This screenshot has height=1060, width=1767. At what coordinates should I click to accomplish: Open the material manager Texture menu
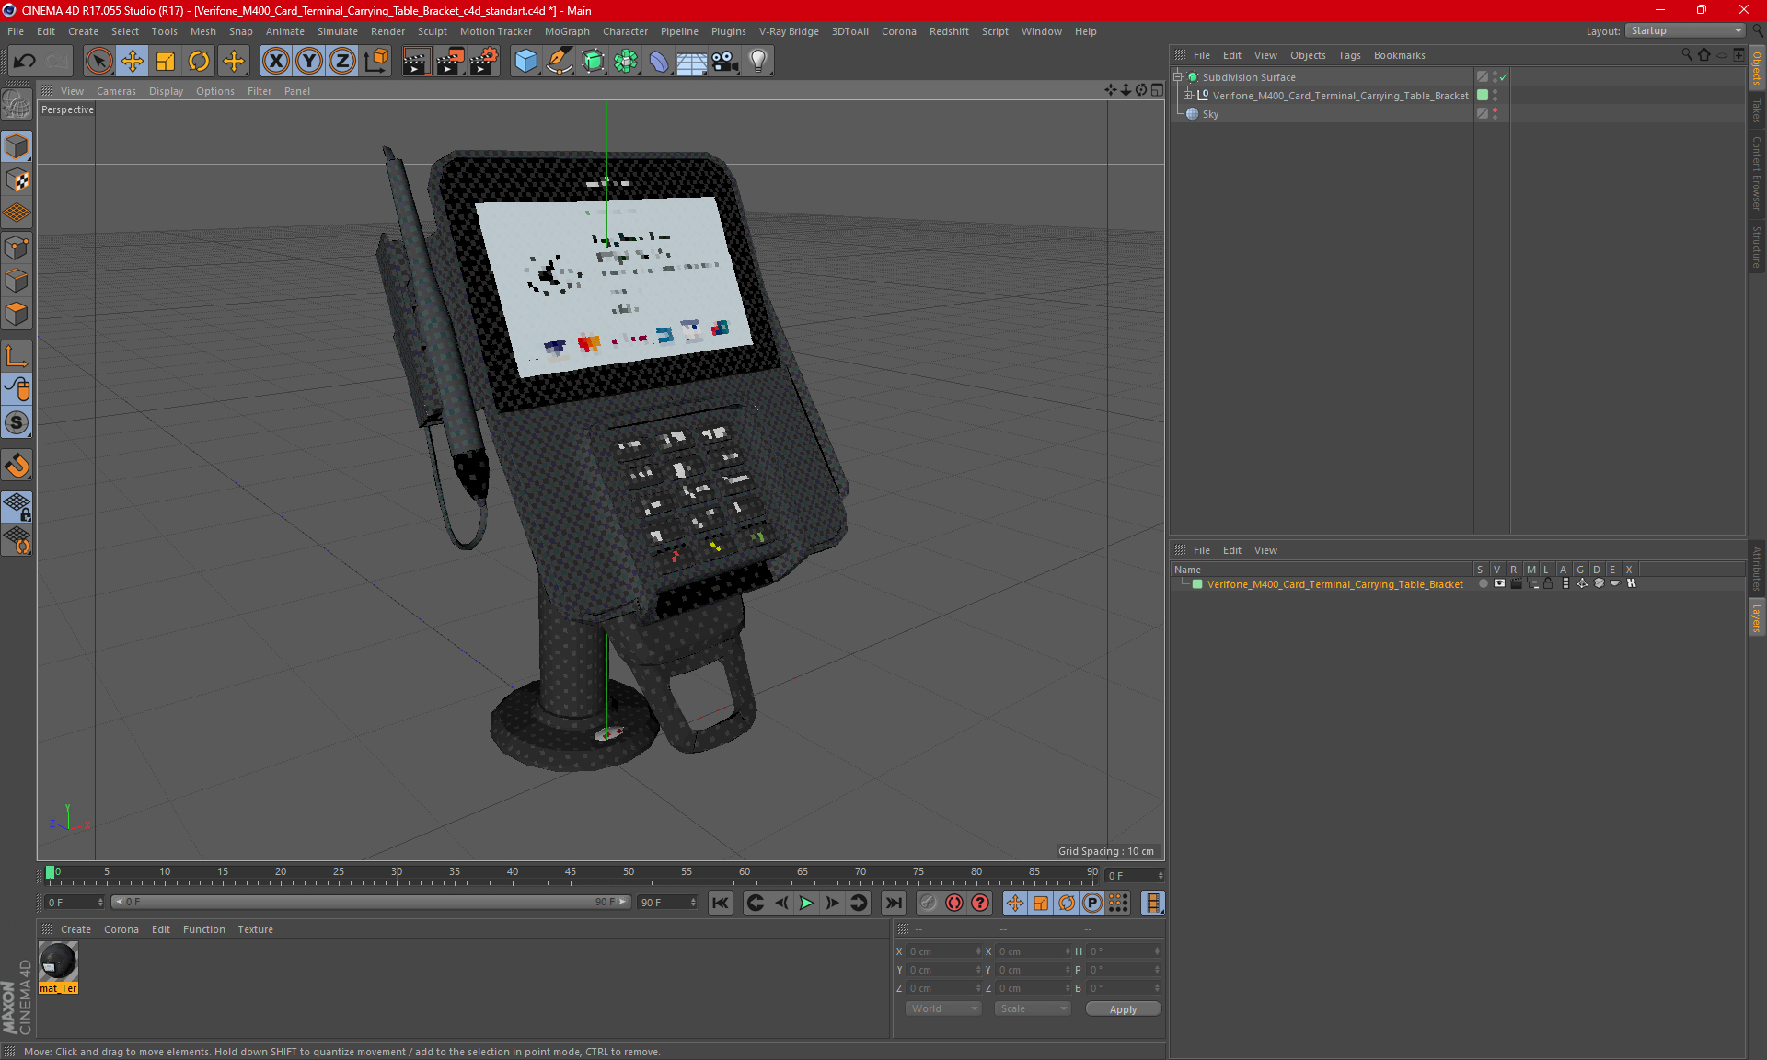(255, 929)
